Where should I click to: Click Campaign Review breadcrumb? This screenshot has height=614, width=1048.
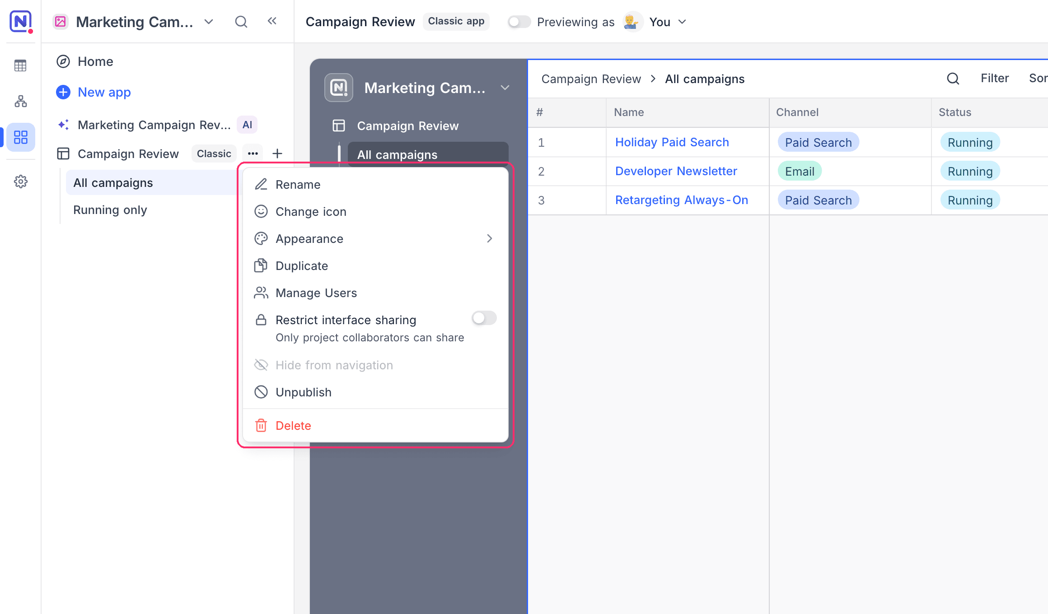pyautogui.click(x=591, y=79)
